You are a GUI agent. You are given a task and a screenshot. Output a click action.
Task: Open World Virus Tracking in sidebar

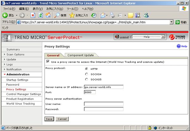tap(21, 104)
